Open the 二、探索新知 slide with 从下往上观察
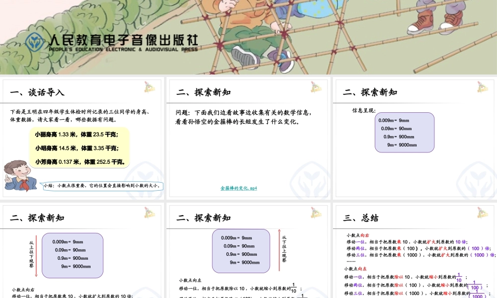Viewport: 497px width, 298px height. pyautogui.click(x=248, y=251)
